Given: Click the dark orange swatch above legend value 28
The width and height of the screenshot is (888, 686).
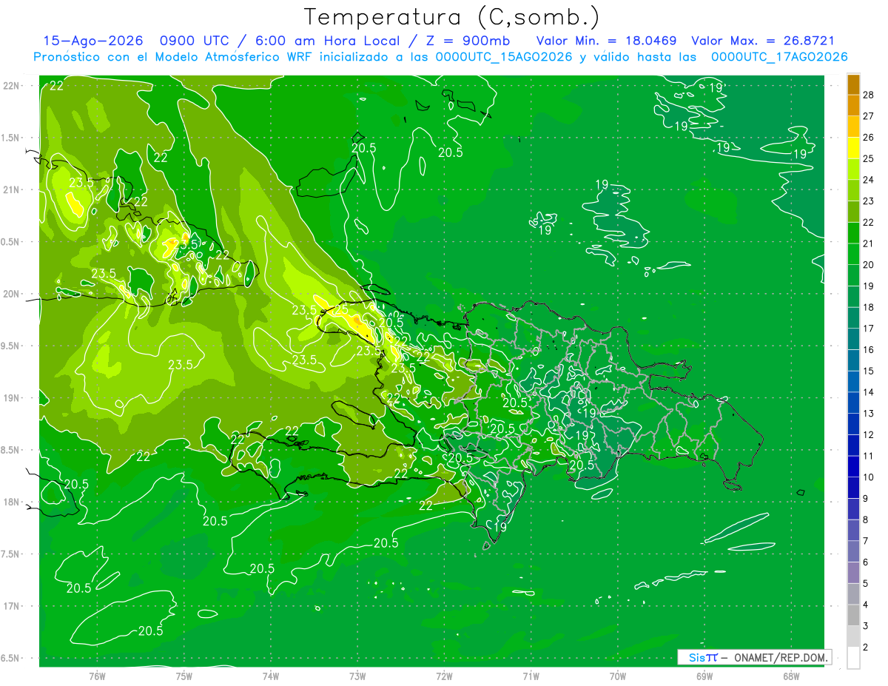Looking at the screenshot, I should coord(853,84).
